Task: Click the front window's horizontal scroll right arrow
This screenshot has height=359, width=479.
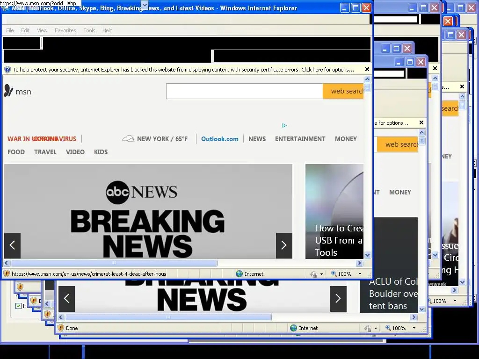Action: (360, 263)
